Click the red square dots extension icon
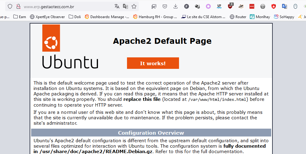Image resolution: width=306 pixels, height=154 pixels. [252, 6]
